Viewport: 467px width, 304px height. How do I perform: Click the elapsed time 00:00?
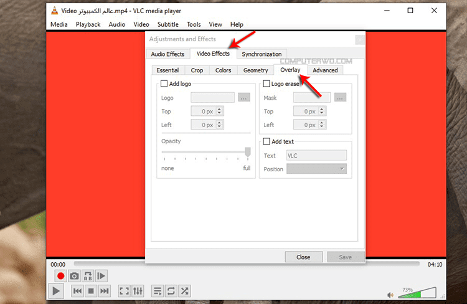58,264
